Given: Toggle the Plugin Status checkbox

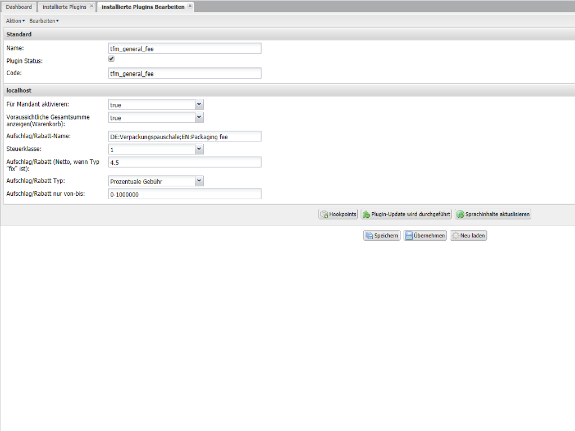Looking at the screenshot, I should tap(111, 59).
